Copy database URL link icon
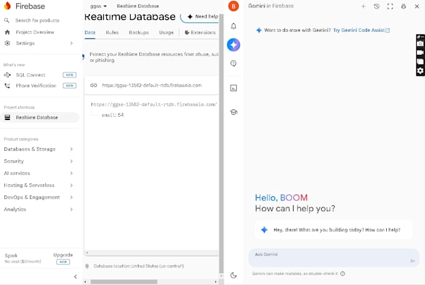This screenshot has width=425, height=285. coord(94,85)
